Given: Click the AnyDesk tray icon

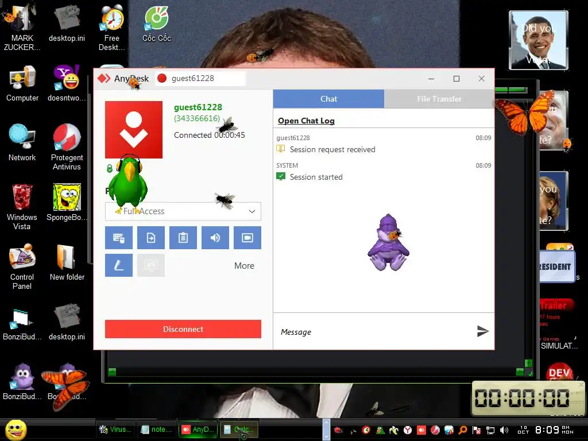Looking at the screenshot, I should pyautogui.click(x=421, y=430).
